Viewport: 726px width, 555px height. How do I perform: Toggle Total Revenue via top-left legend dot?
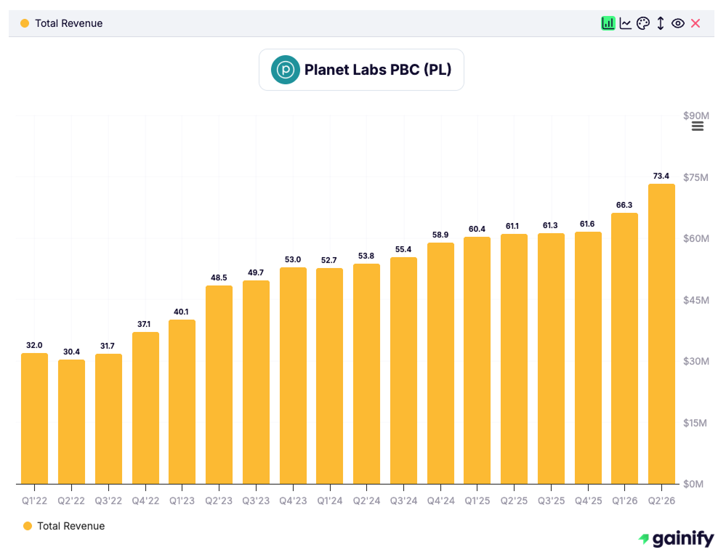coord(25,23)
